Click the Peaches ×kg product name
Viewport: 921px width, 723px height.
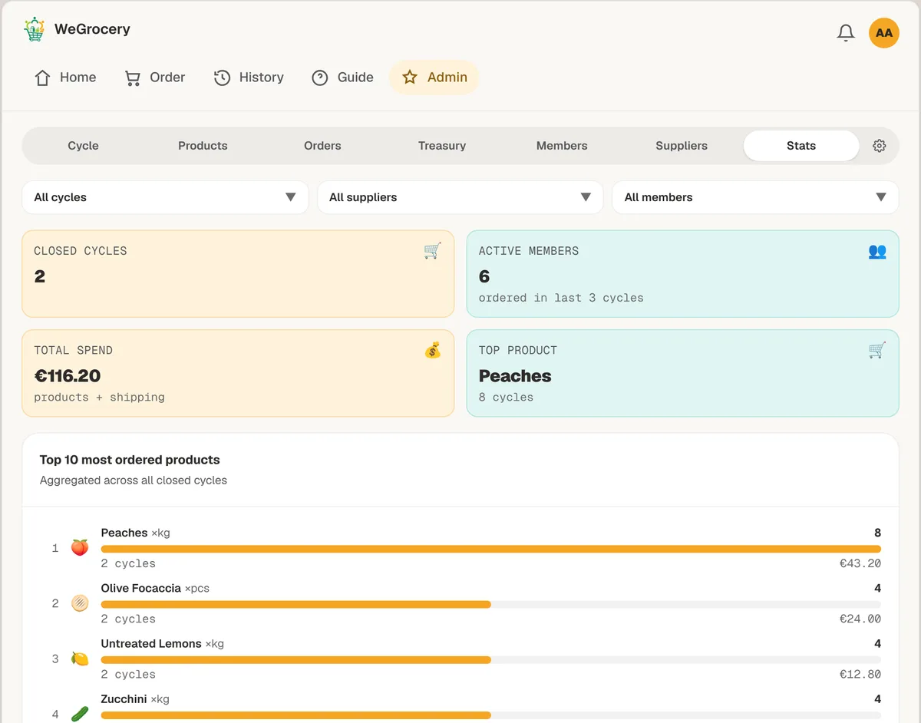click(136, 533)
